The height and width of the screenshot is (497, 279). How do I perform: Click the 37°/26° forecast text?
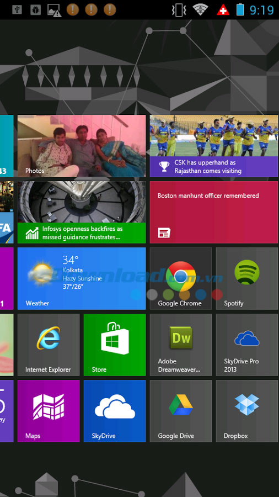(74, 287)
